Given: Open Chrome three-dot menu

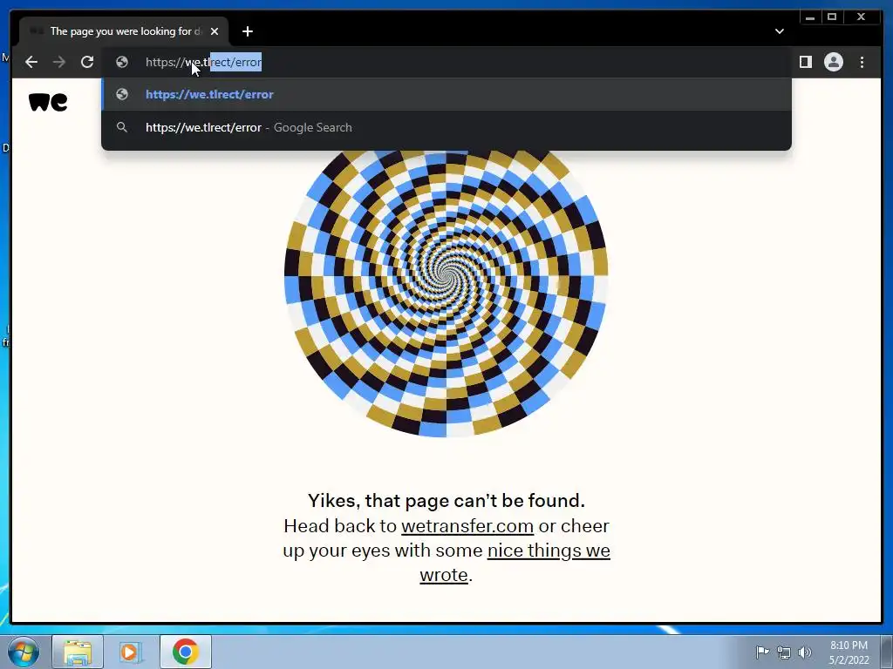Looking at the screenshot, I should [x=862, y=62].
